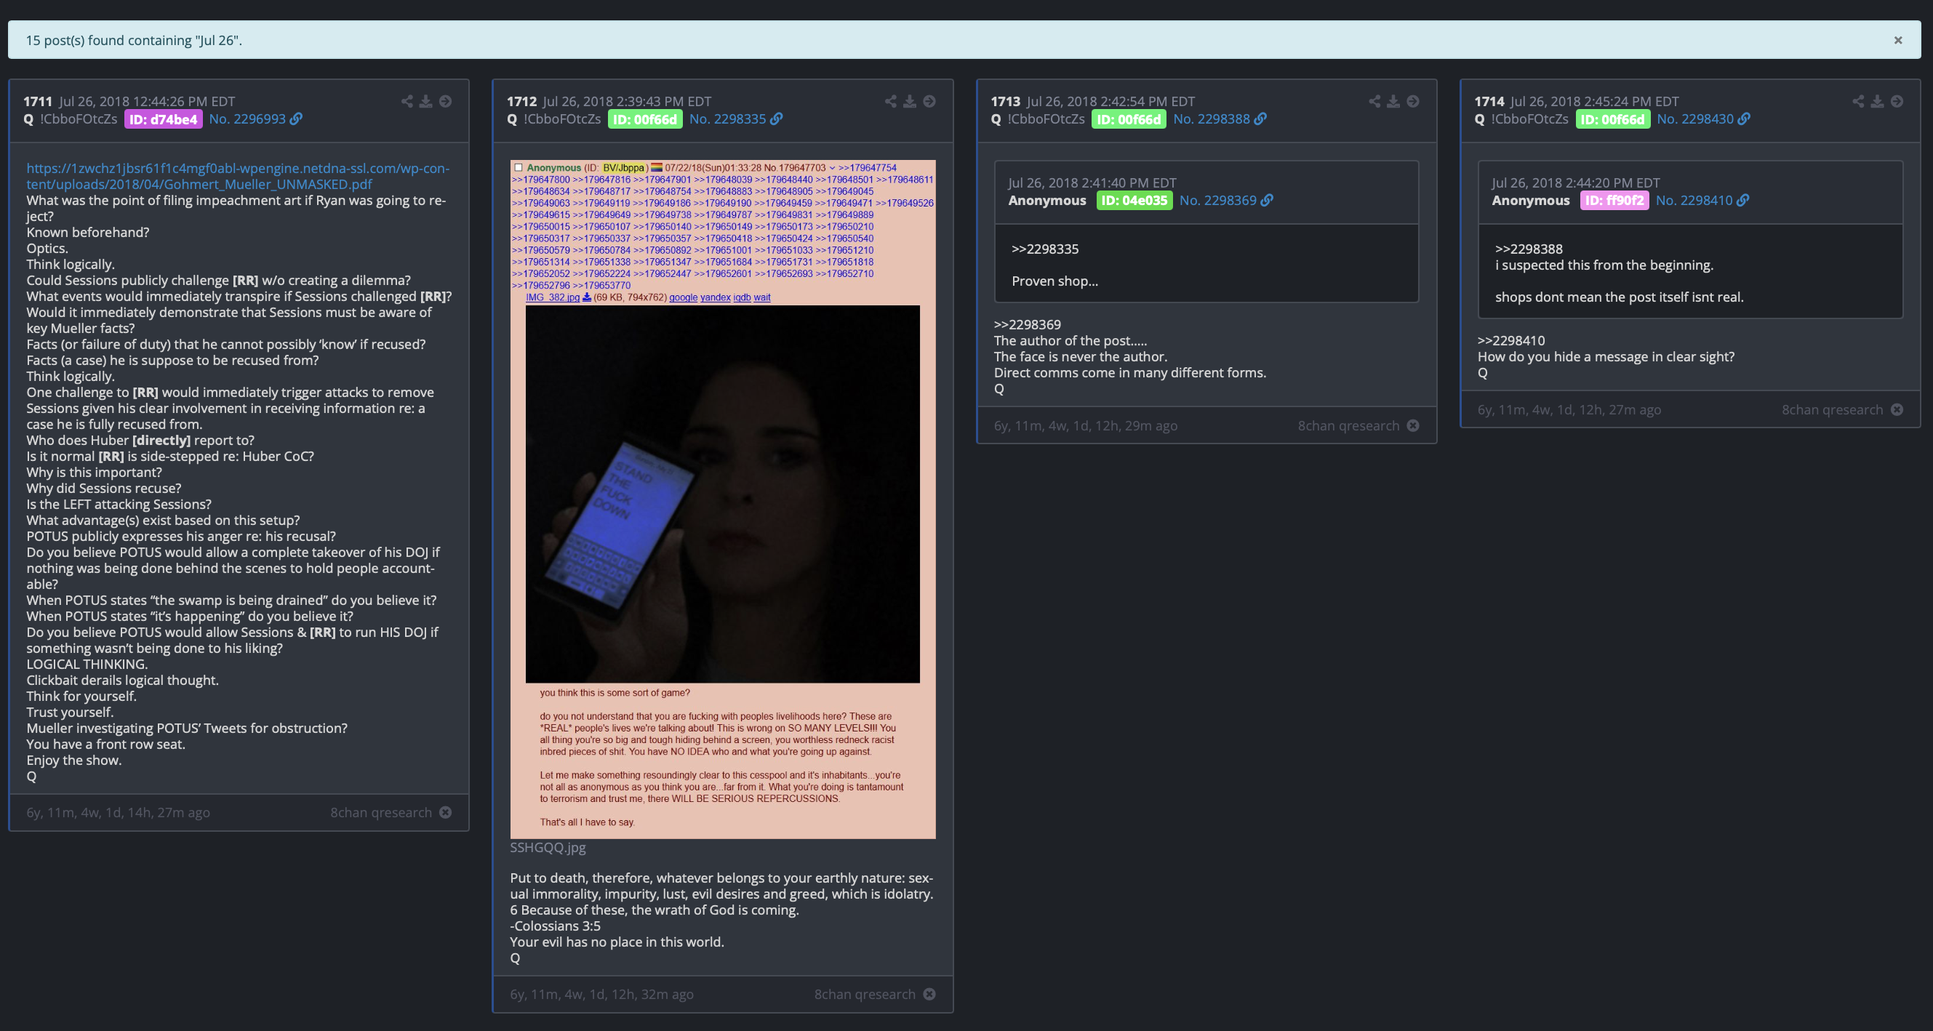The image size is (1933, 1031).
Task: Click '>>2298369' reply reference in post 1713
Action: pos(1028,325)
